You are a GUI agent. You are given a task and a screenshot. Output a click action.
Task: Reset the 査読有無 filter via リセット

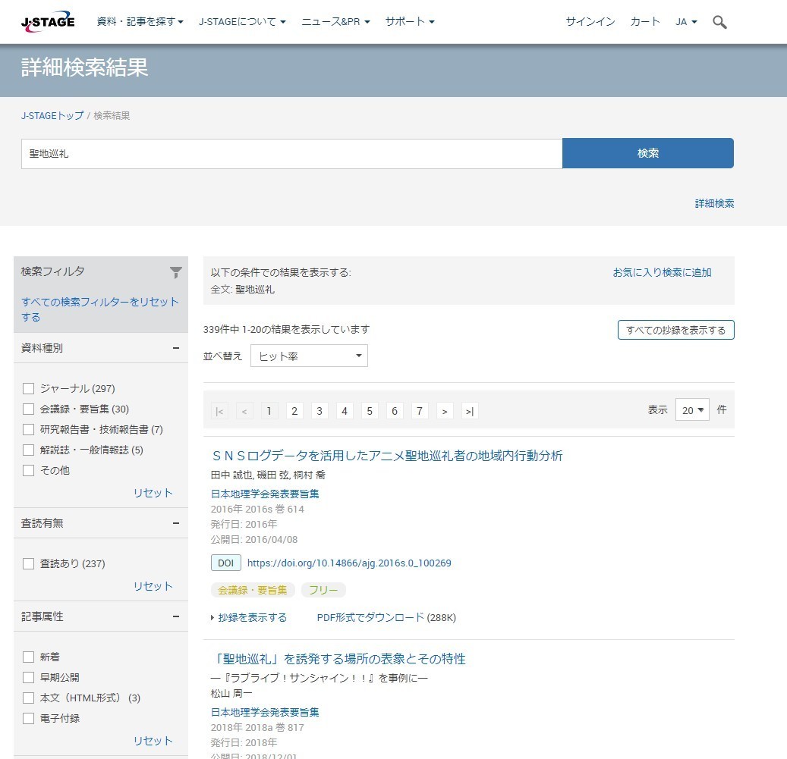[x=153, y=586]
